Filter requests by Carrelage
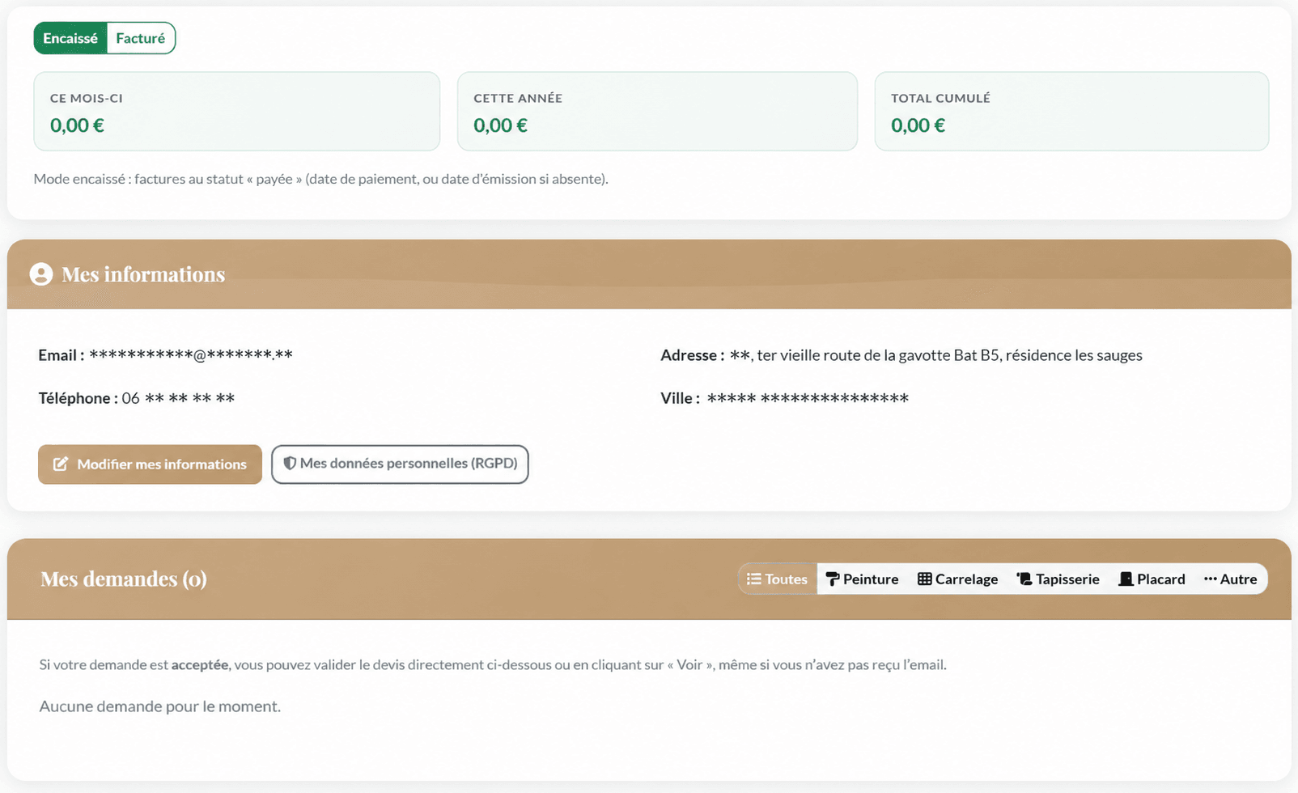This screenshot has height=793, width=1298. click(x=958, y=579)
